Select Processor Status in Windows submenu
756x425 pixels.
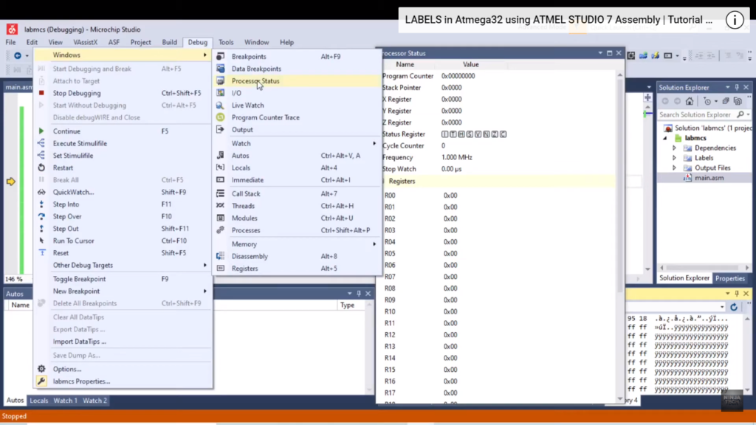(x=297, y=81)
